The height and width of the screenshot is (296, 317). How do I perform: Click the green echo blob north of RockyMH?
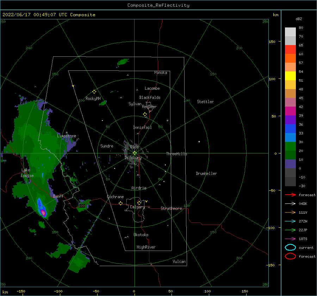tap(123, 62)
